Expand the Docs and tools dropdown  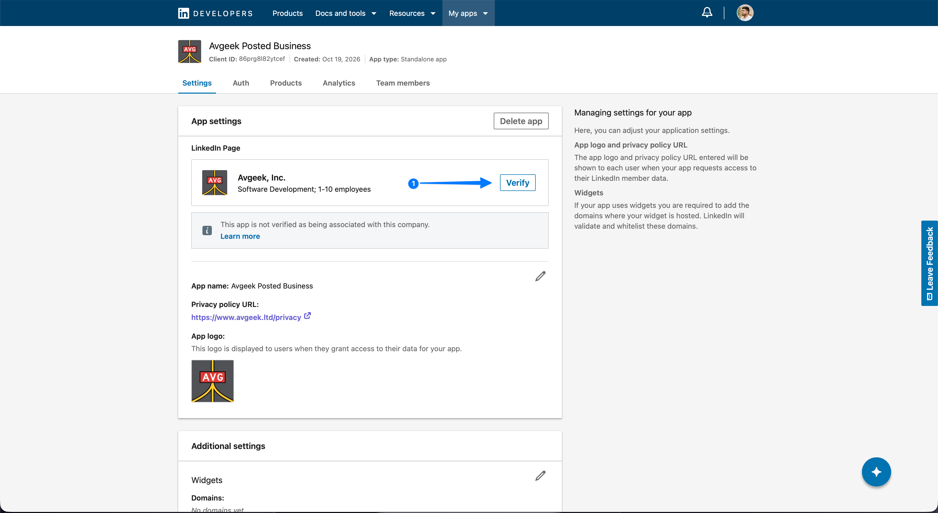pyautogui.click(x=345, y=14)
